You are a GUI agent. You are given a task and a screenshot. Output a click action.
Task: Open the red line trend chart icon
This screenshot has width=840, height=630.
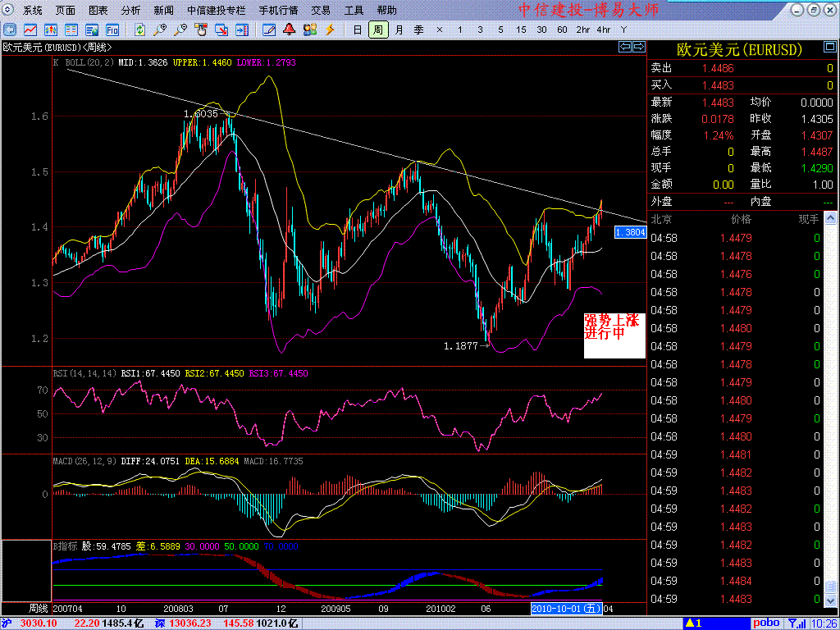point(30,30)
